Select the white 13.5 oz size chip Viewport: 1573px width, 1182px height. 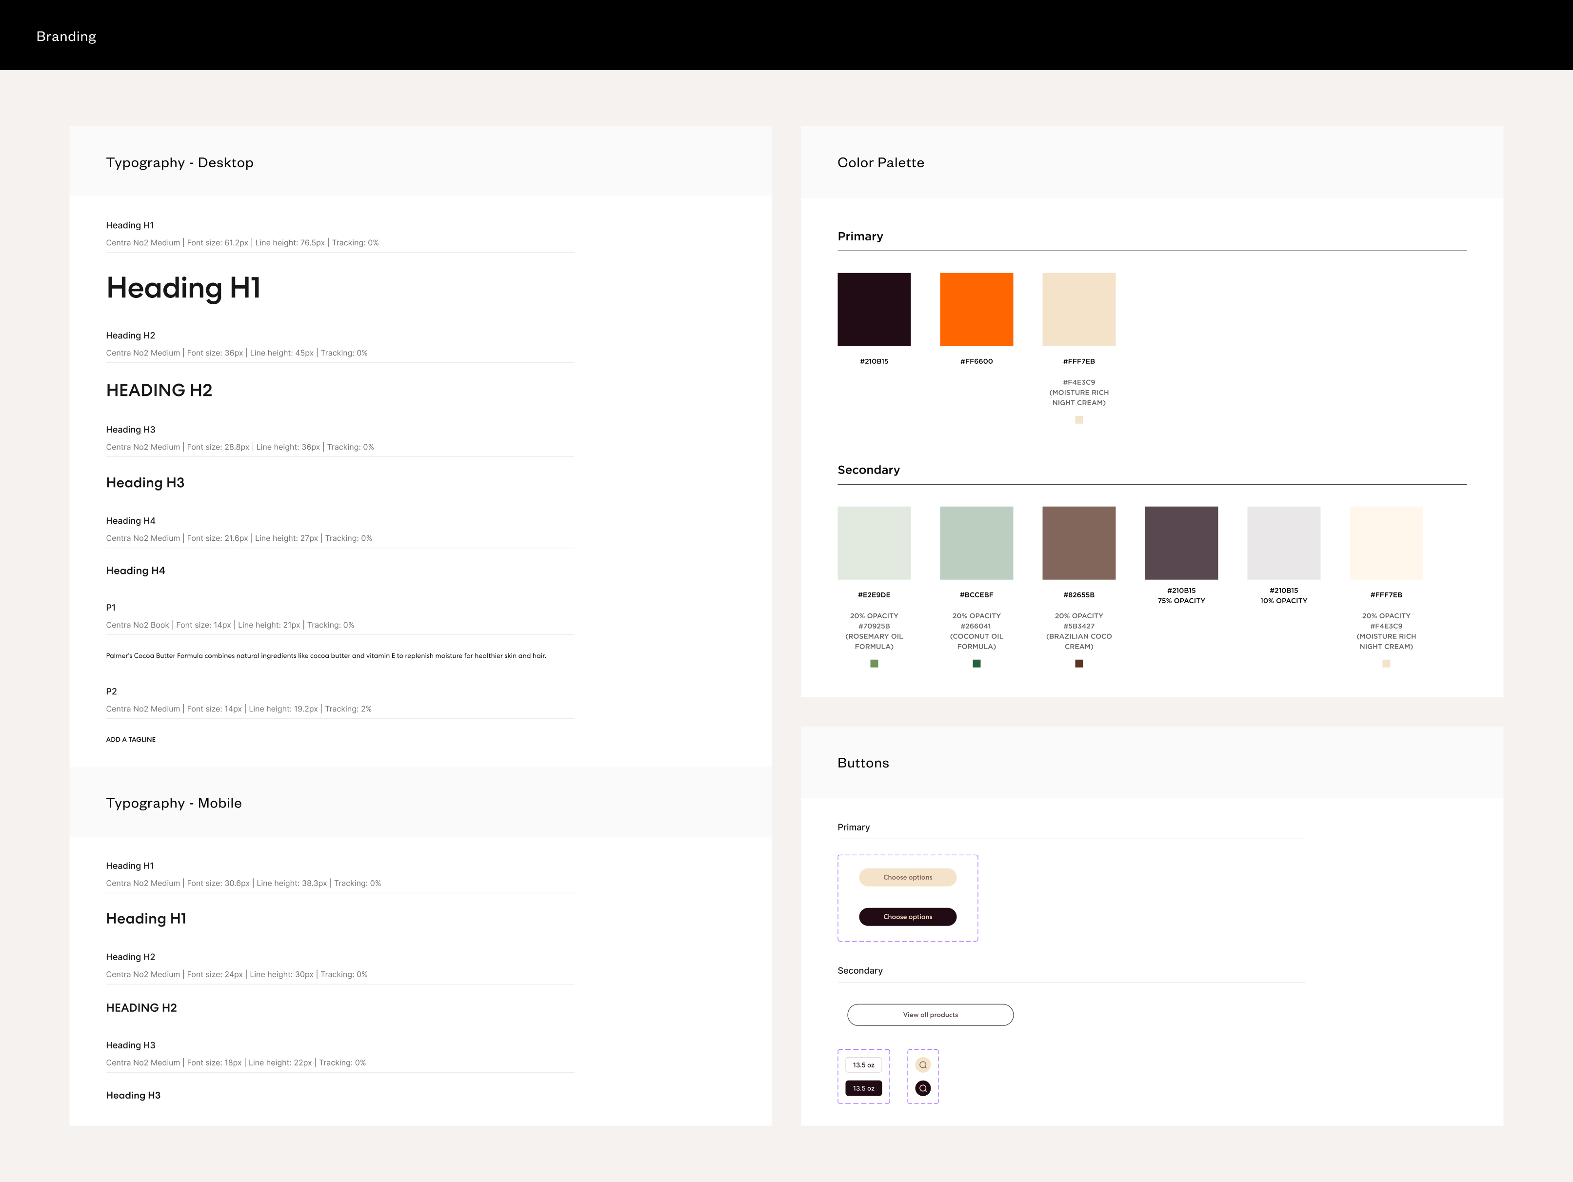863,1064
